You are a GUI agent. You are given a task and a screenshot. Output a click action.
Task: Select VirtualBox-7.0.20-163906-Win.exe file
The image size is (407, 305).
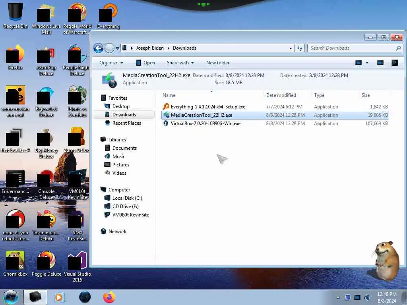click(275, 124)
